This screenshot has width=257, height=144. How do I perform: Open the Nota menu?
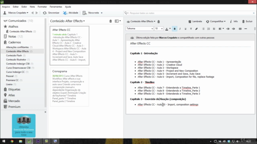tap(32, 7)
